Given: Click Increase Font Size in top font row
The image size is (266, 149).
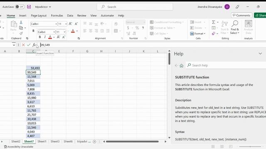Looking at the screenshot, I should (x=70, y=24).
